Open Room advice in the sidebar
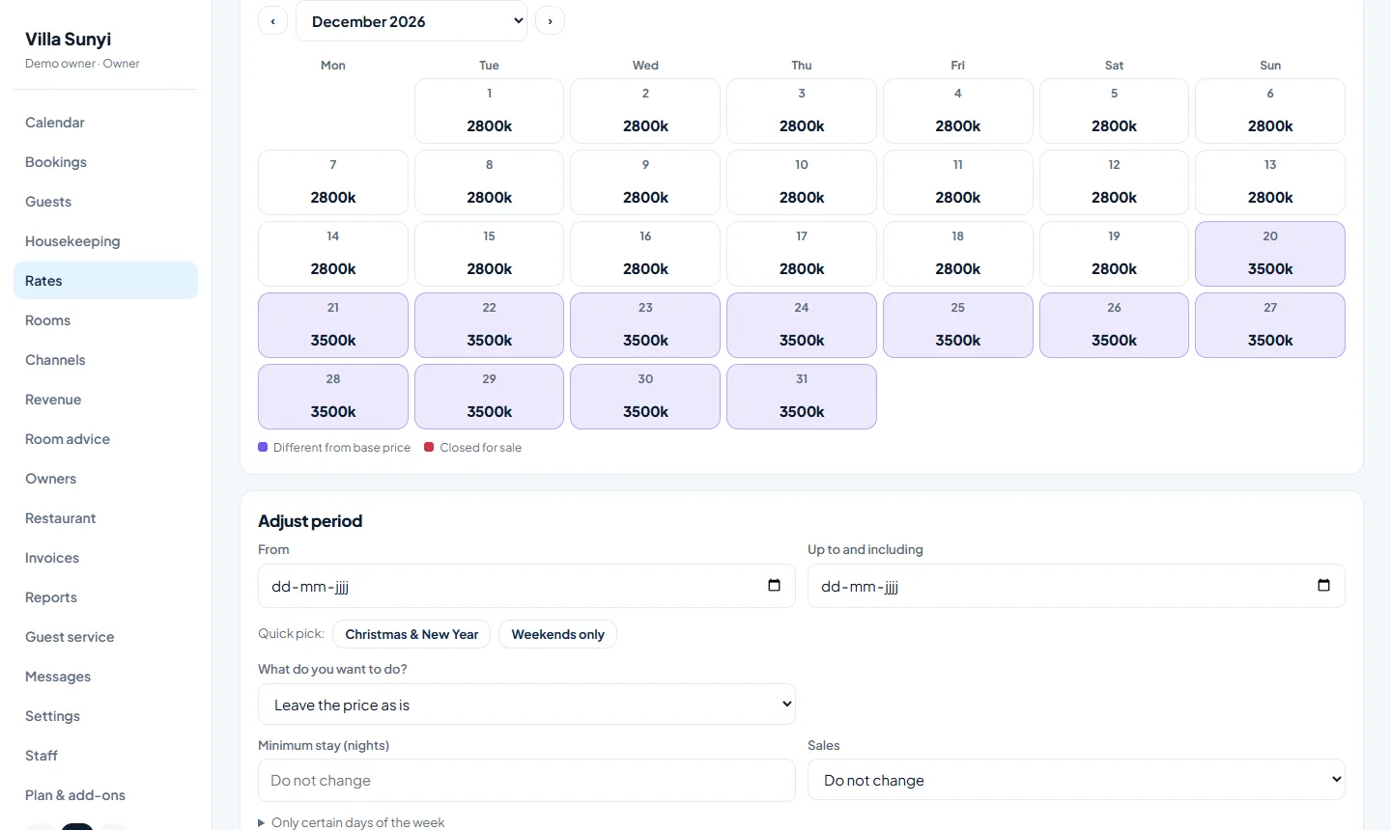This screenshot has height=830, width=1391. tap(105, 439)
